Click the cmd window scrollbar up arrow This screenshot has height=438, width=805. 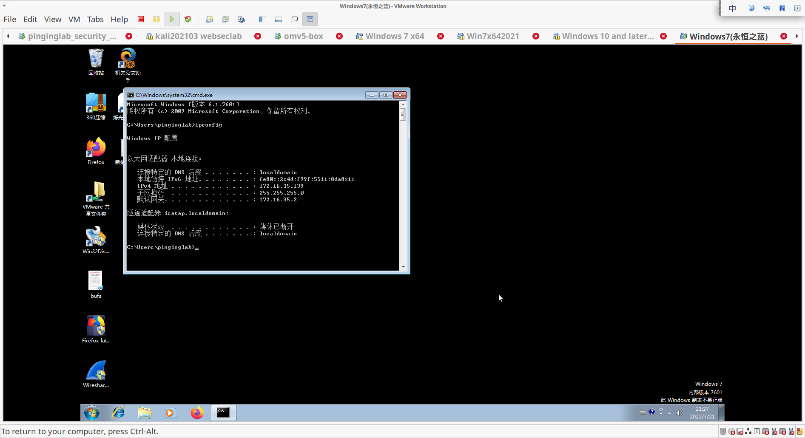(403, 104)
